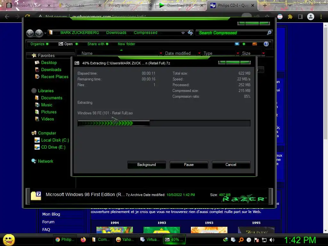Select Favorites in the navigation pane

[x=46, y=55]
